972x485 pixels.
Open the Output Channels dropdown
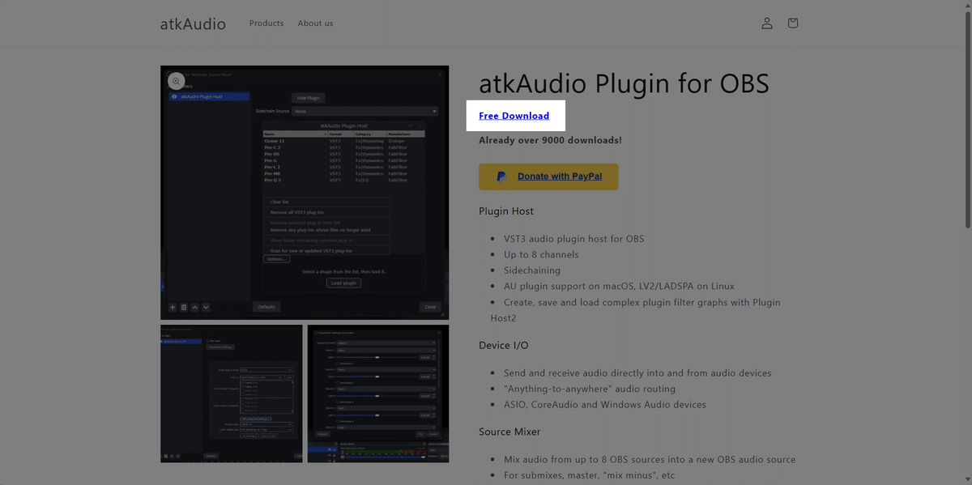pos(386,343)
